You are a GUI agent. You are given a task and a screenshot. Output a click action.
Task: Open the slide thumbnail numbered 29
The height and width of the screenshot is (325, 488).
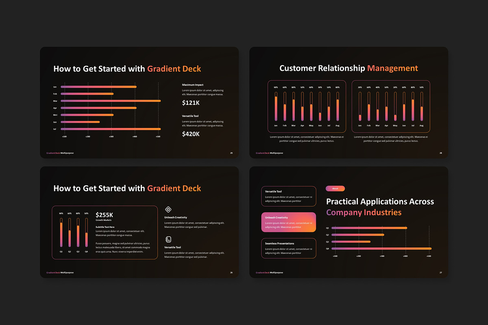point(139,102)
